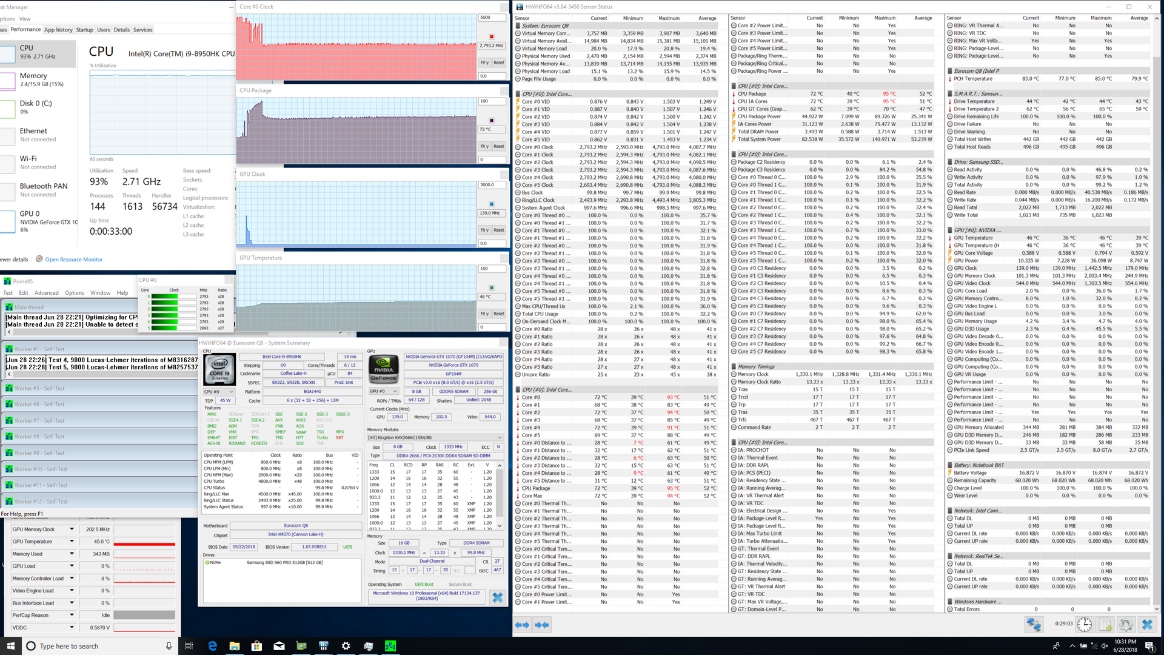Click Fit y in GPU Clock graph
This screenshot has height=655, width=1164.
pyautogui.click(x=484, y=230)
